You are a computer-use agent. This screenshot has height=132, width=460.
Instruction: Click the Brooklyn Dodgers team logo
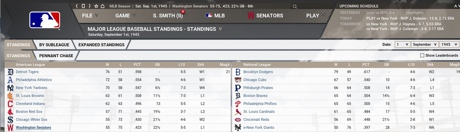(x=238, y=72)
